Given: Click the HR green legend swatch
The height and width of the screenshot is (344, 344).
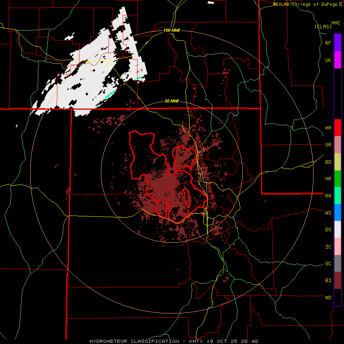Looking at the screenshot, I should coord(338,179).
